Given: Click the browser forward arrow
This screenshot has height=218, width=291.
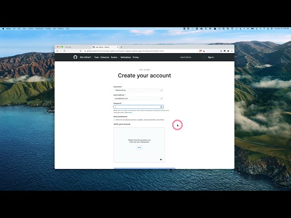Looking at the screenshot, I should (x=60, y=51).
